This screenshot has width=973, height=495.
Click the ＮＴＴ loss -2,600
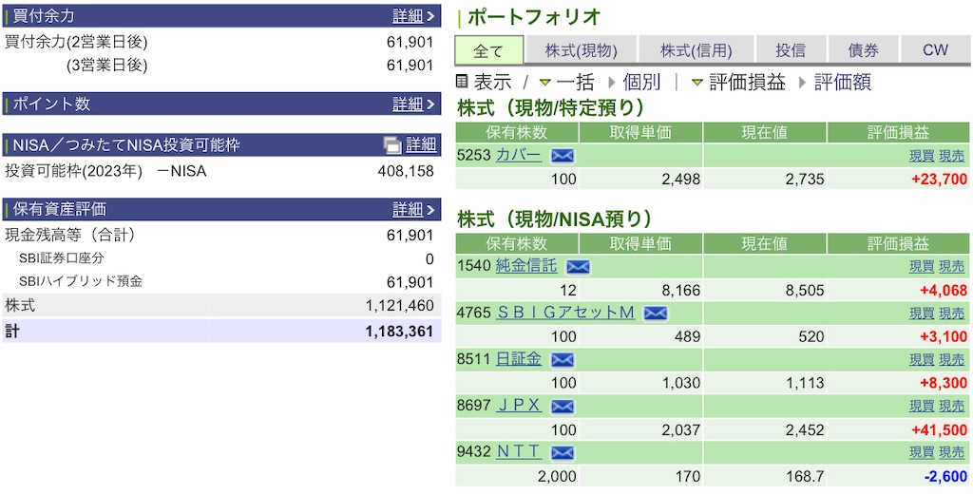(x=944, y=476)
